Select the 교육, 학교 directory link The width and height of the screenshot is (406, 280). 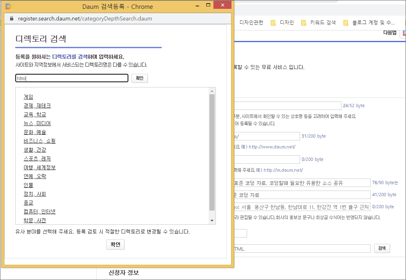pyautogui.click(x=35, y=114)
